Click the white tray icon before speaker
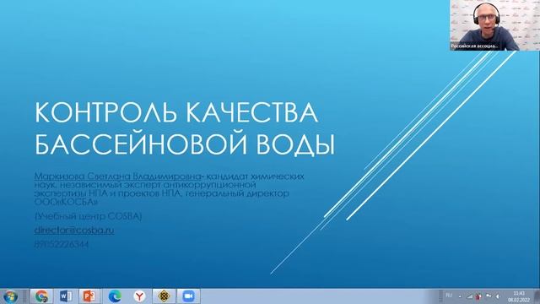540x304 pixels. pos(489,296)
